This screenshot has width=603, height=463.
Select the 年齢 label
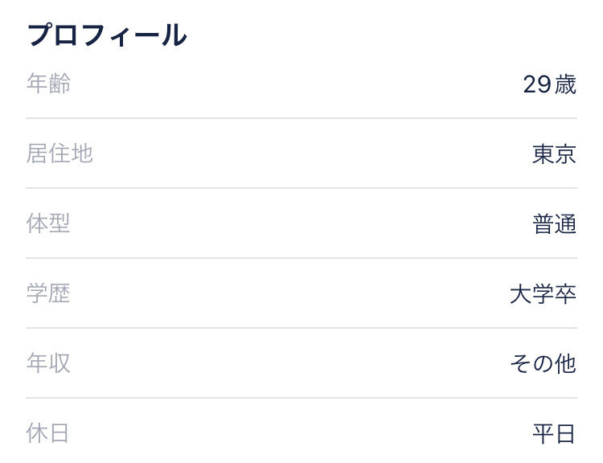[48, 83]
